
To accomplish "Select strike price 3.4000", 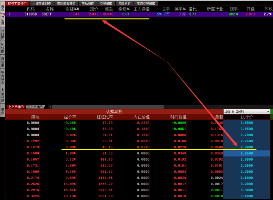I will [x=247, y=196].
